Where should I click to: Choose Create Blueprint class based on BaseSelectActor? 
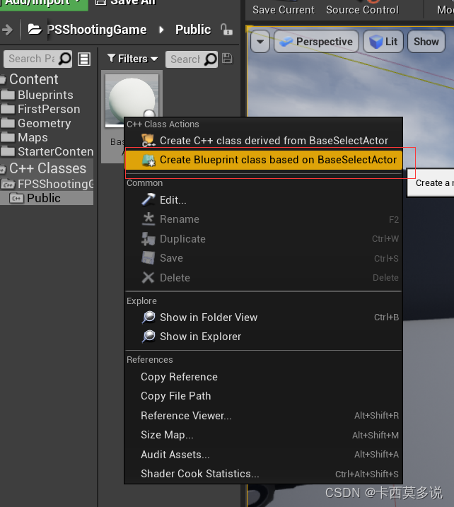pos(264,160)
